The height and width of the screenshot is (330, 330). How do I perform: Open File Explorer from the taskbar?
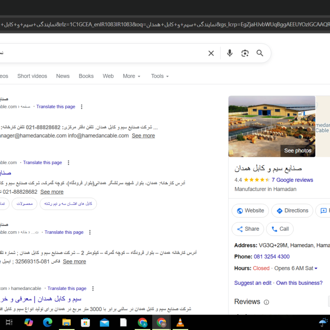coord(67,322)
